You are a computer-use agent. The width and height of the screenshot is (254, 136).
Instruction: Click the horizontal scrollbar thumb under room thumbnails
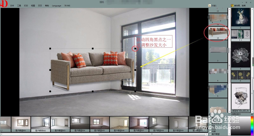coord(152,134)
